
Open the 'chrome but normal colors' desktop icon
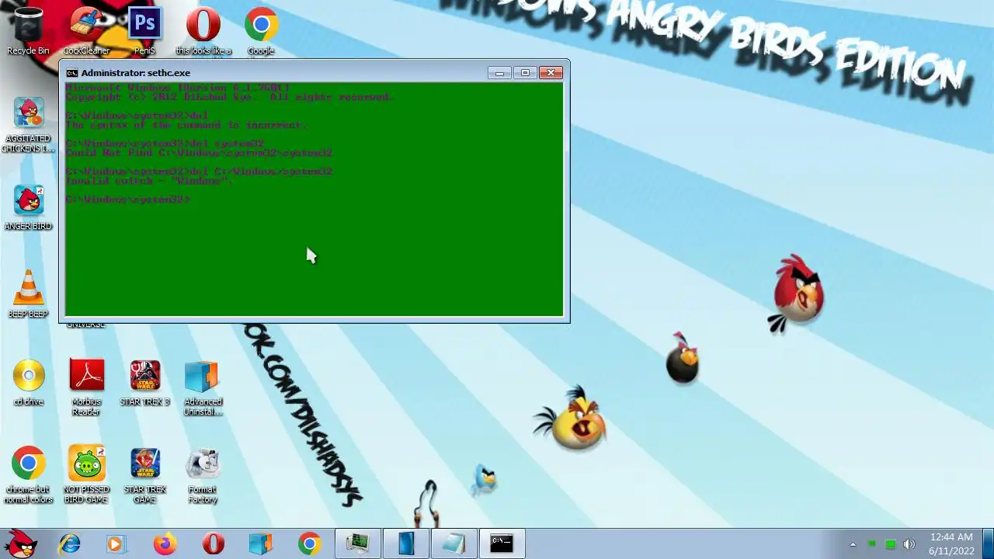29,474
